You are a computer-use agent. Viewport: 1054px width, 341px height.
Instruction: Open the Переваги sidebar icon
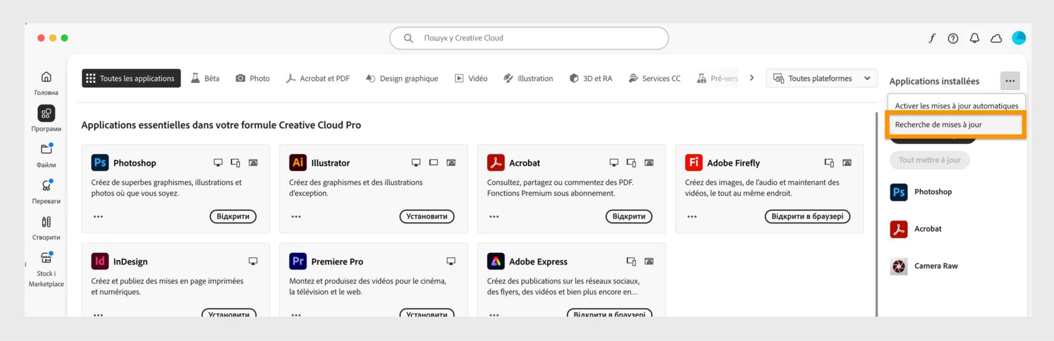(x=46, y=186)
